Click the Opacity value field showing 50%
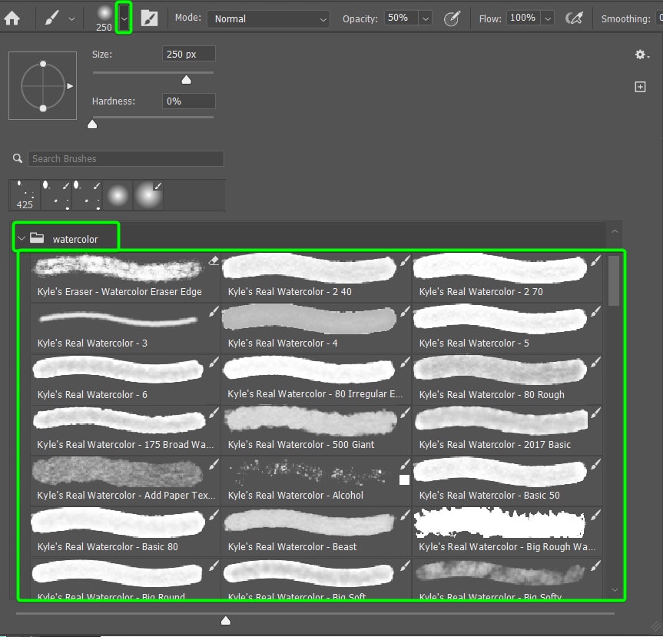The height and width of the screenshot is (637, 663). (x=400, y=18)
